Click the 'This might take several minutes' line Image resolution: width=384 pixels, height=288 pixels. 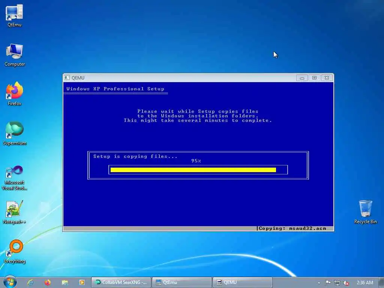(x=198, y=120)
